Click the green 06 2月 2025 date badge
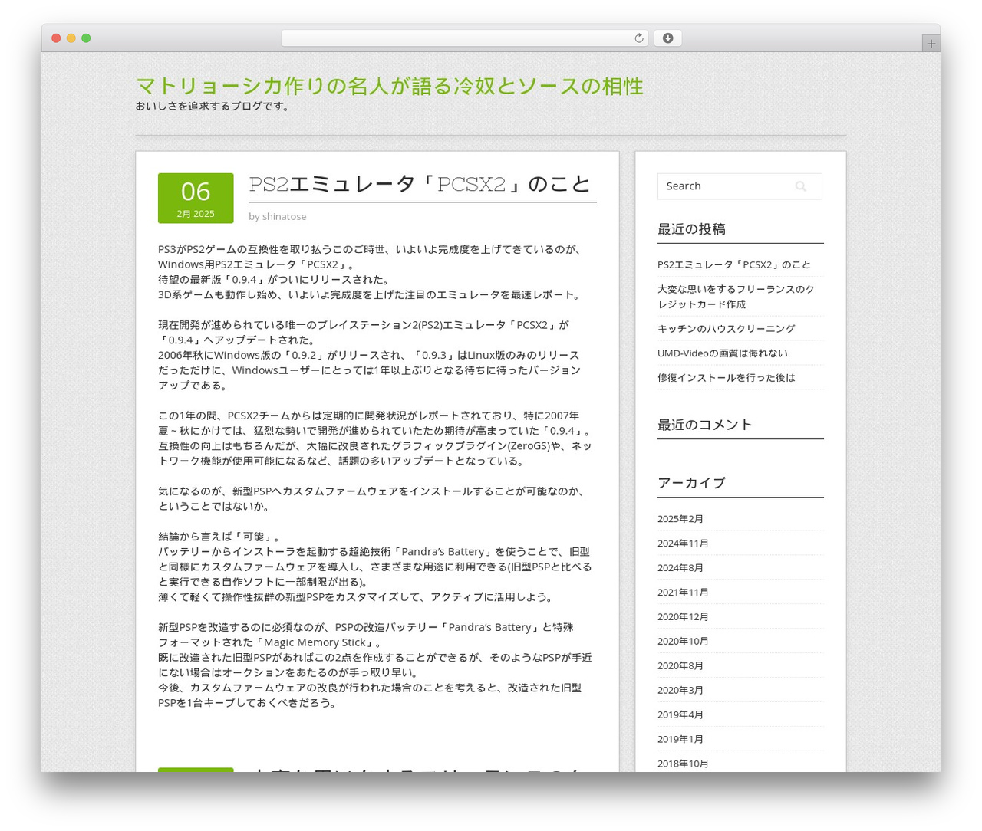 click(196, 199)
